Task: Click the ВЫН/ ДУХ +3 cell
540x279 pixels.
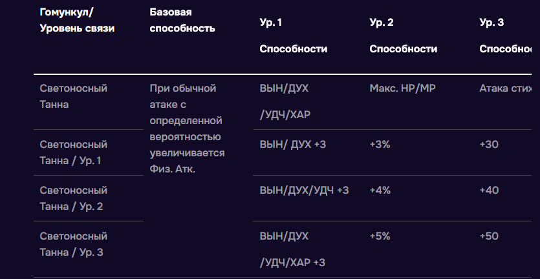Action: (292, 145)
